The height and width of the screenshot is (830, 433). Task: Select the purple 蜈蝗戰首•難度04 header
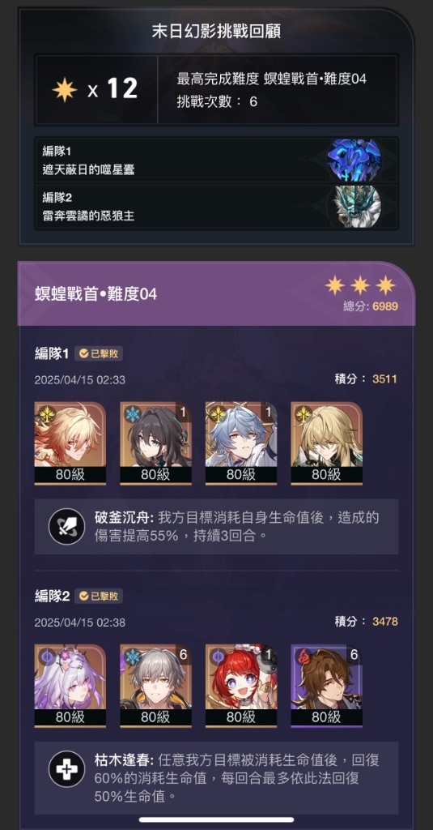(216, 293)
